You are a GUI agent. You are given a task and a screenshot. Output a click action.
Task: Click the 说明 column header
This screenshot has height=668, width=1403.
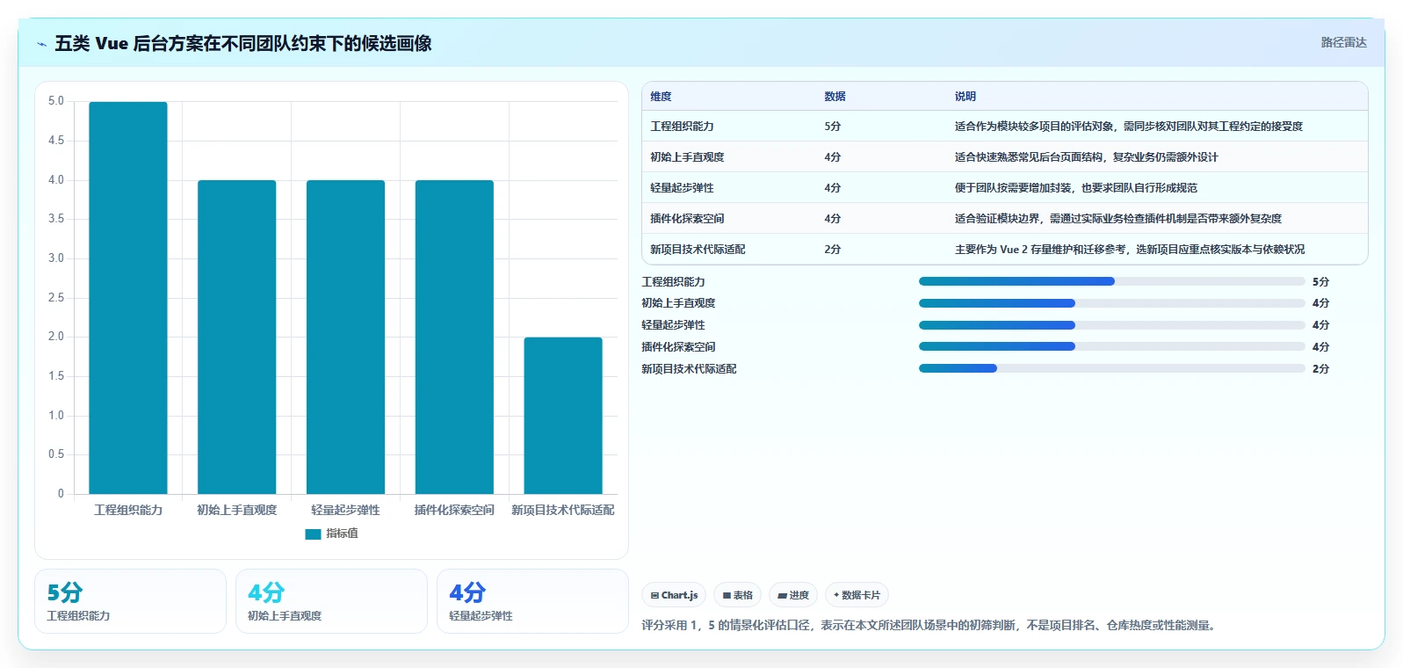(x=965, y=97)
